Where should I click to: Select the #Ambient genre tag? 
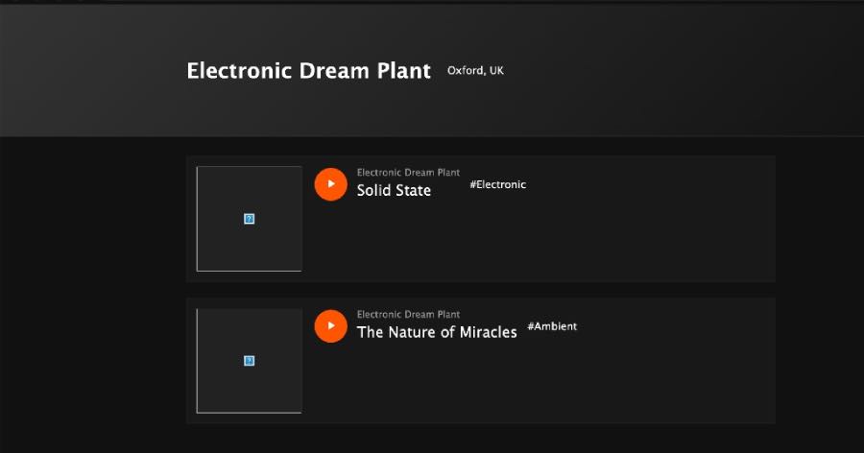pyautogui.click(x=552, y=326)
